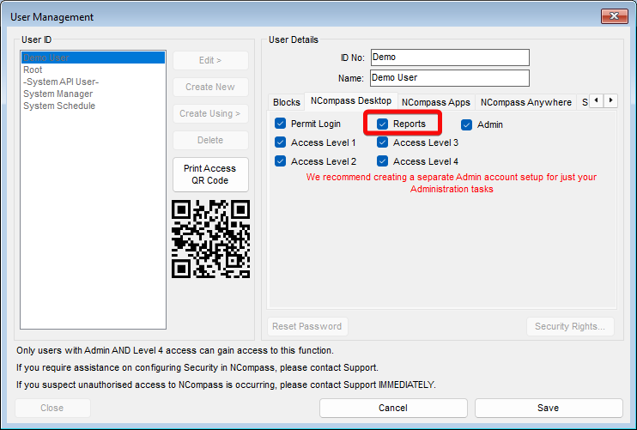Click the Edit > button
The image size is (637, 430).
[210, 60]
